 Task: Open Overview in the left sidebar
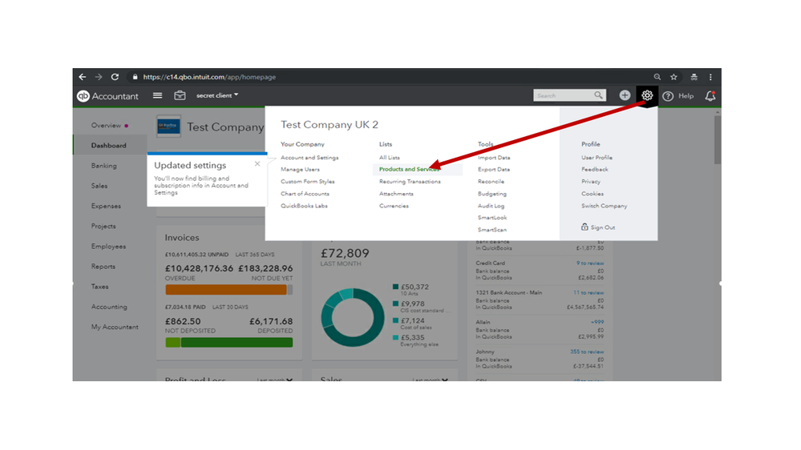coord(107,126)
